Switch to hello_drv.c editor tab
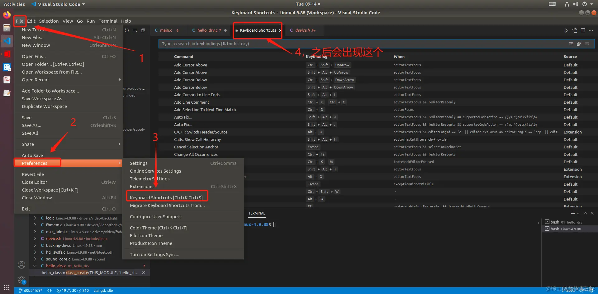Viewport: 598px width, 294px height. point(208,30)
